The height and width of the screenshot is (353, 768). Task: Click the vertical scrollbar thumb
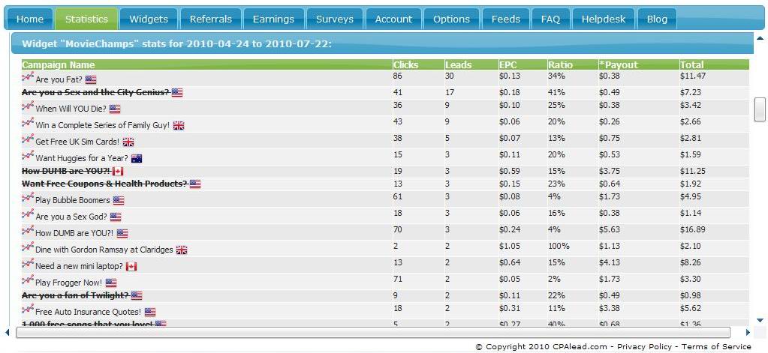[760, 109]
